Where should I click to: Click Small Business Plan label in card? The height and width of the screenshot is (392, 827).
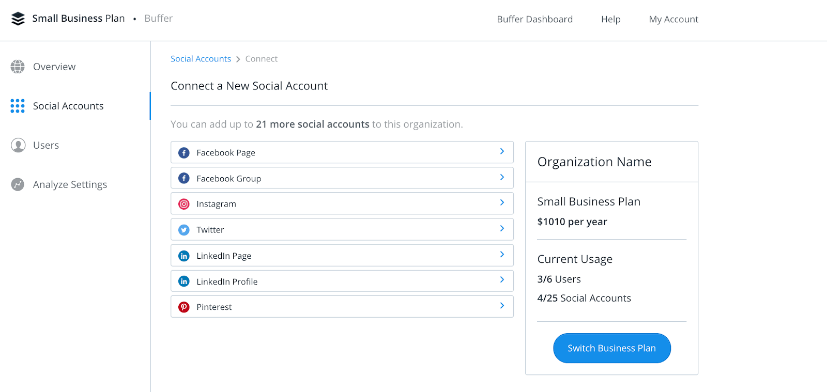tap(589, 202)
